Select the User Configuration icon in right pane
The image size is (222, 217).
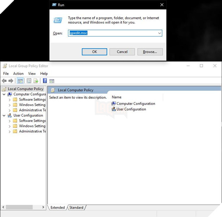point(113,109)
